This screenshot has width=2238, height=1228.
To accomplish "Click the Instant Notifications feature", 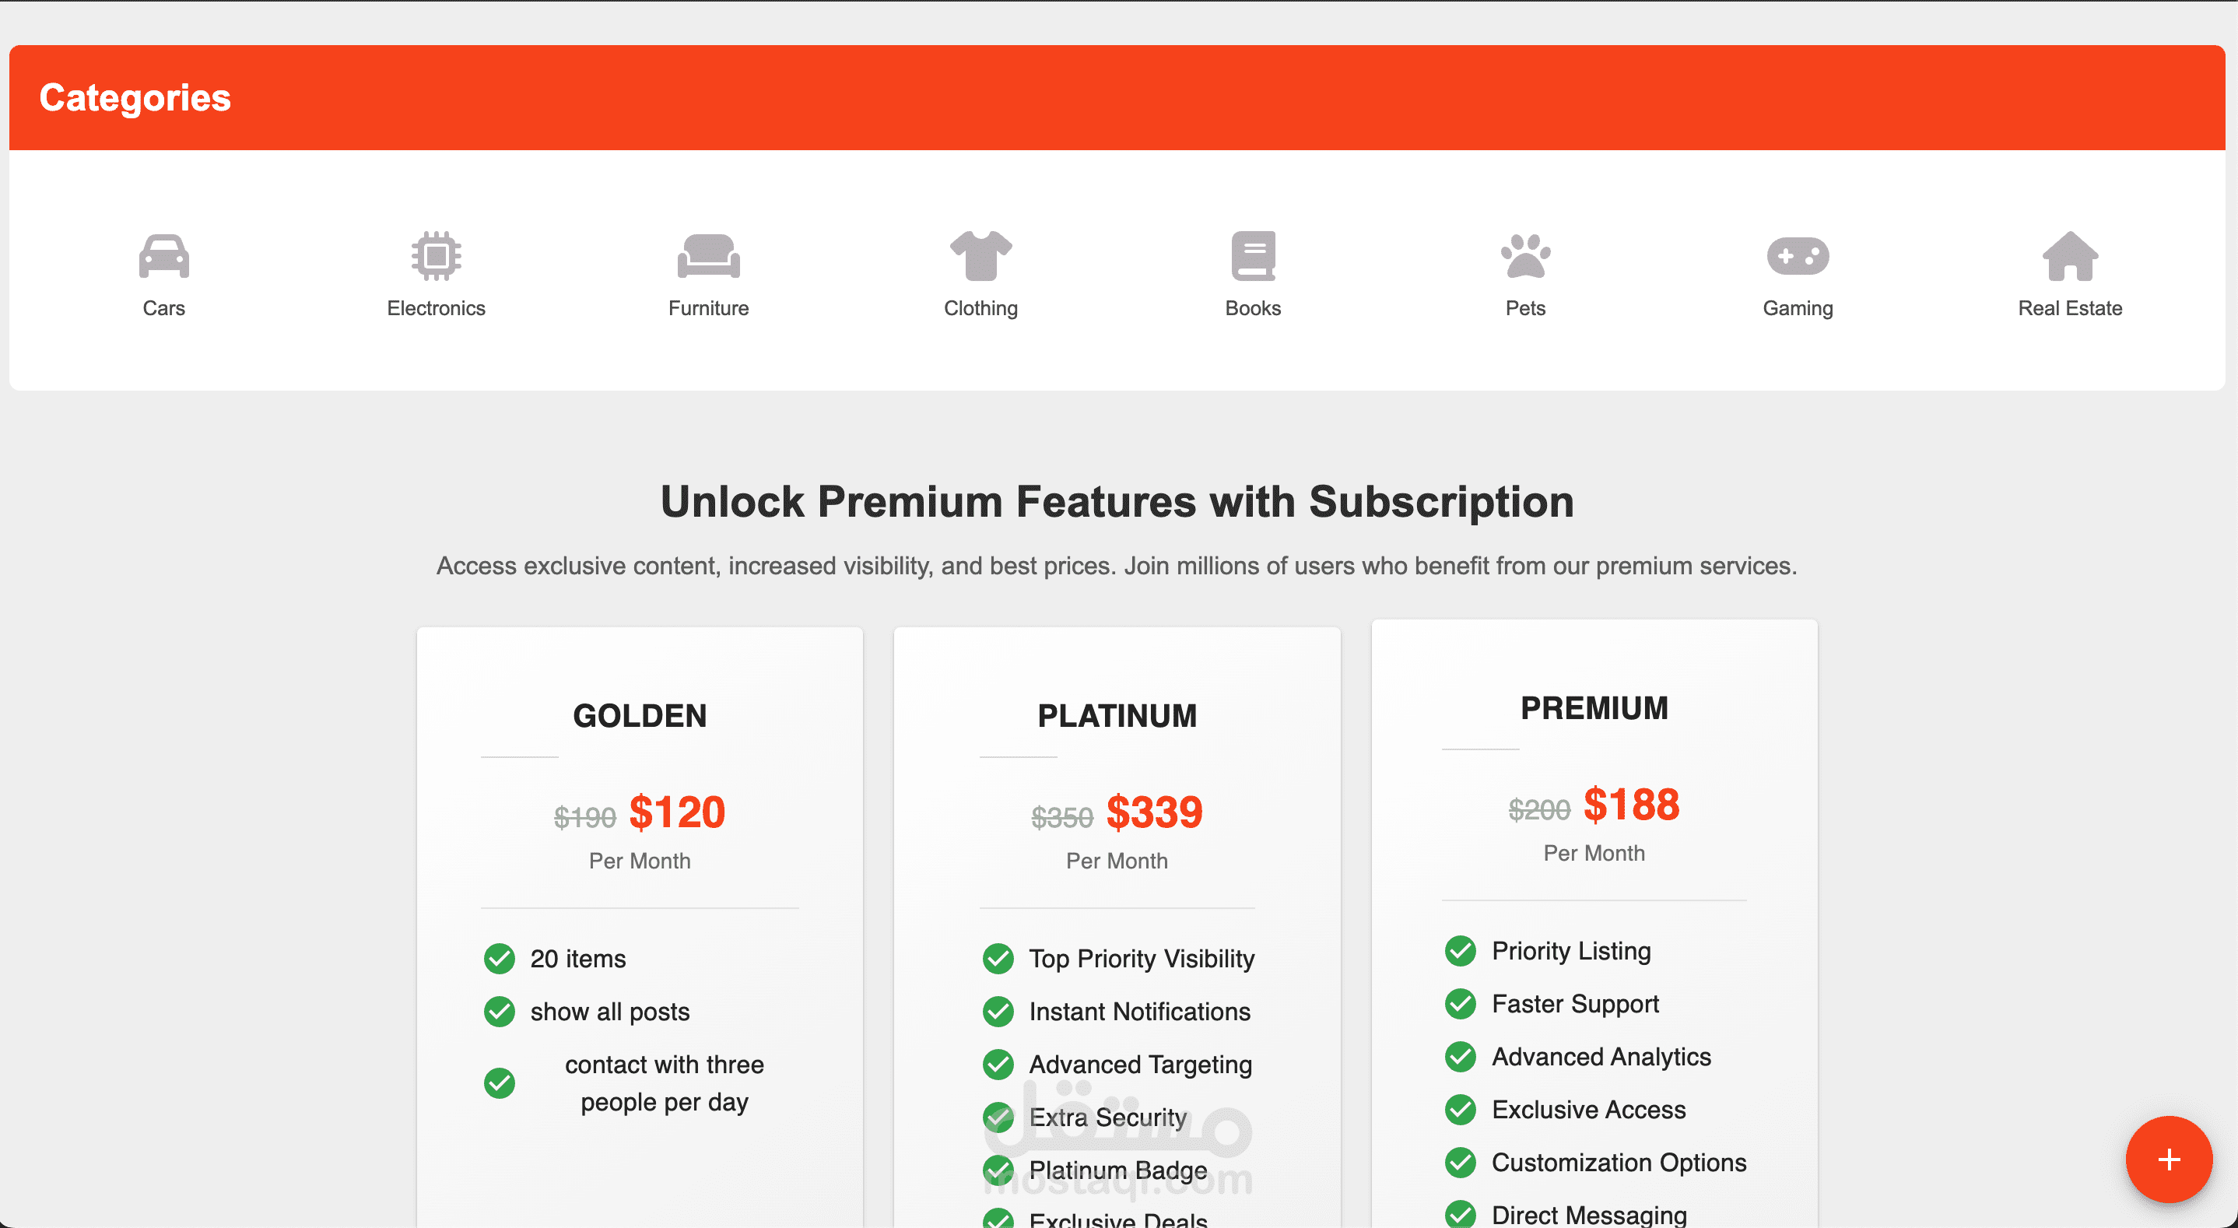I will tap(1139, 1012).
